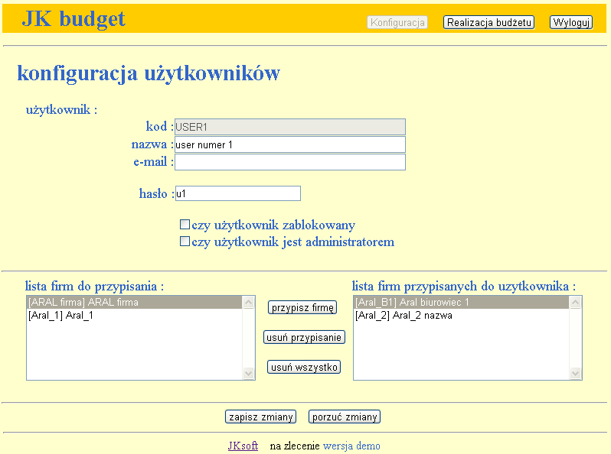Discard with porzuć zmiany button
Screen dimensions: 611x454
[345, 417]
